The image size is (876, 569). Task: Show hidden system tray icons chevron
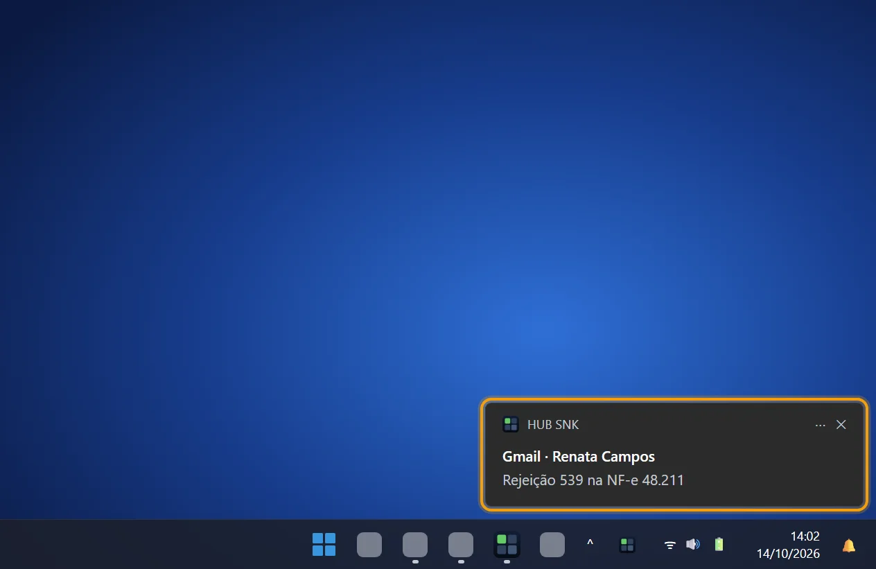tap(590, 544)
